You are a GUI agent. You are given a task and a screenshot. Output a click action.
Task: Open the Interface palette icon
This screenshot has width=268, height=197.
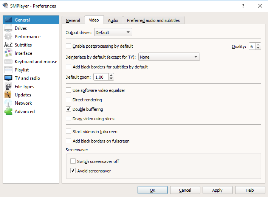(8, 53)
